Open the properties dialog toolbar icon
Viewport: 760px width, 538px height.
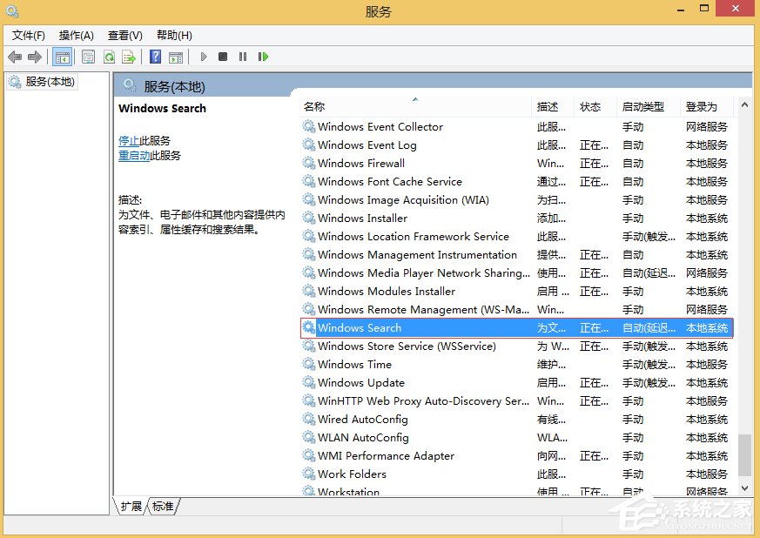(x=88, y=56)
